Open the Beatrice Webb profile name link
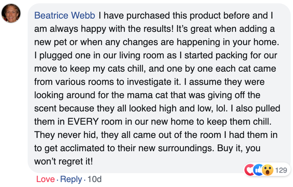Viewport: 293px width, 187px height. 64,16
